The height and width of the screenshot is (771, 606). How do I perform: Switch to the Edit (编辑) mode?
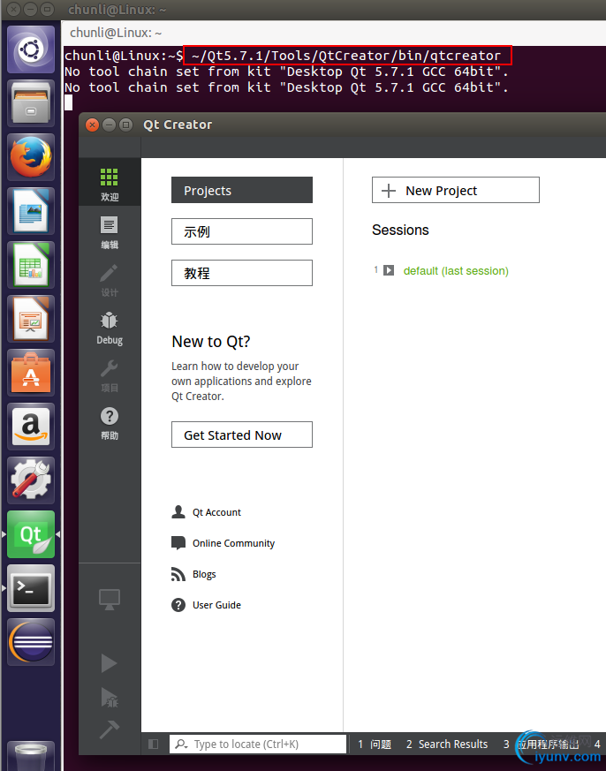110,232
